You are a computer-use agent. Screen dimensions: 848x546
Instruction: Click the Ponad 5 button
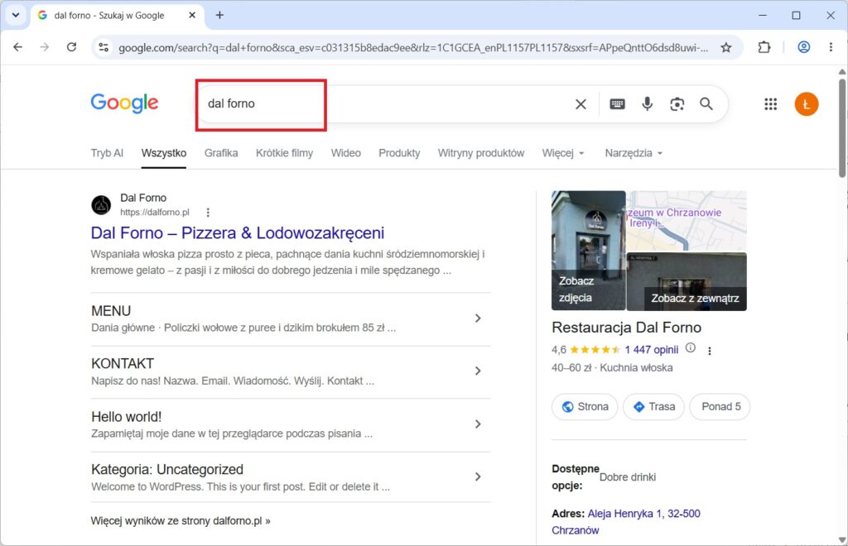[720, 407]
